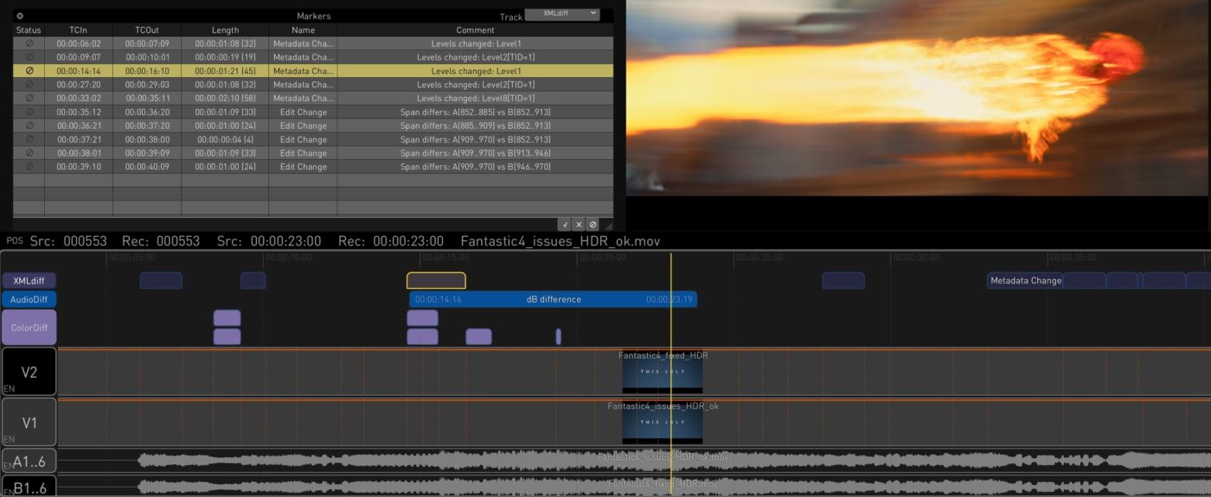Image resolution: width=1211 pixels, height=497 pixels.
Task: Sort markers by Status column header
Action: pos(29,30)
